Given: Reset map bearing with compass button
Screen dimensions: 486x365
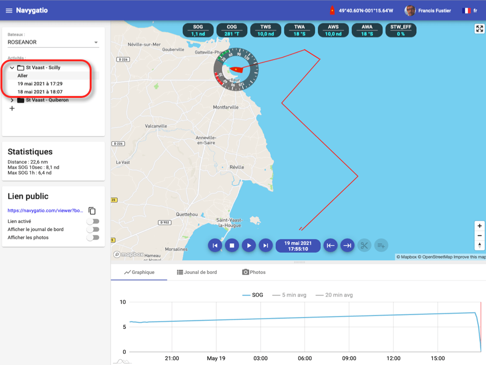Looking at the screenshot, I should 479,245.
